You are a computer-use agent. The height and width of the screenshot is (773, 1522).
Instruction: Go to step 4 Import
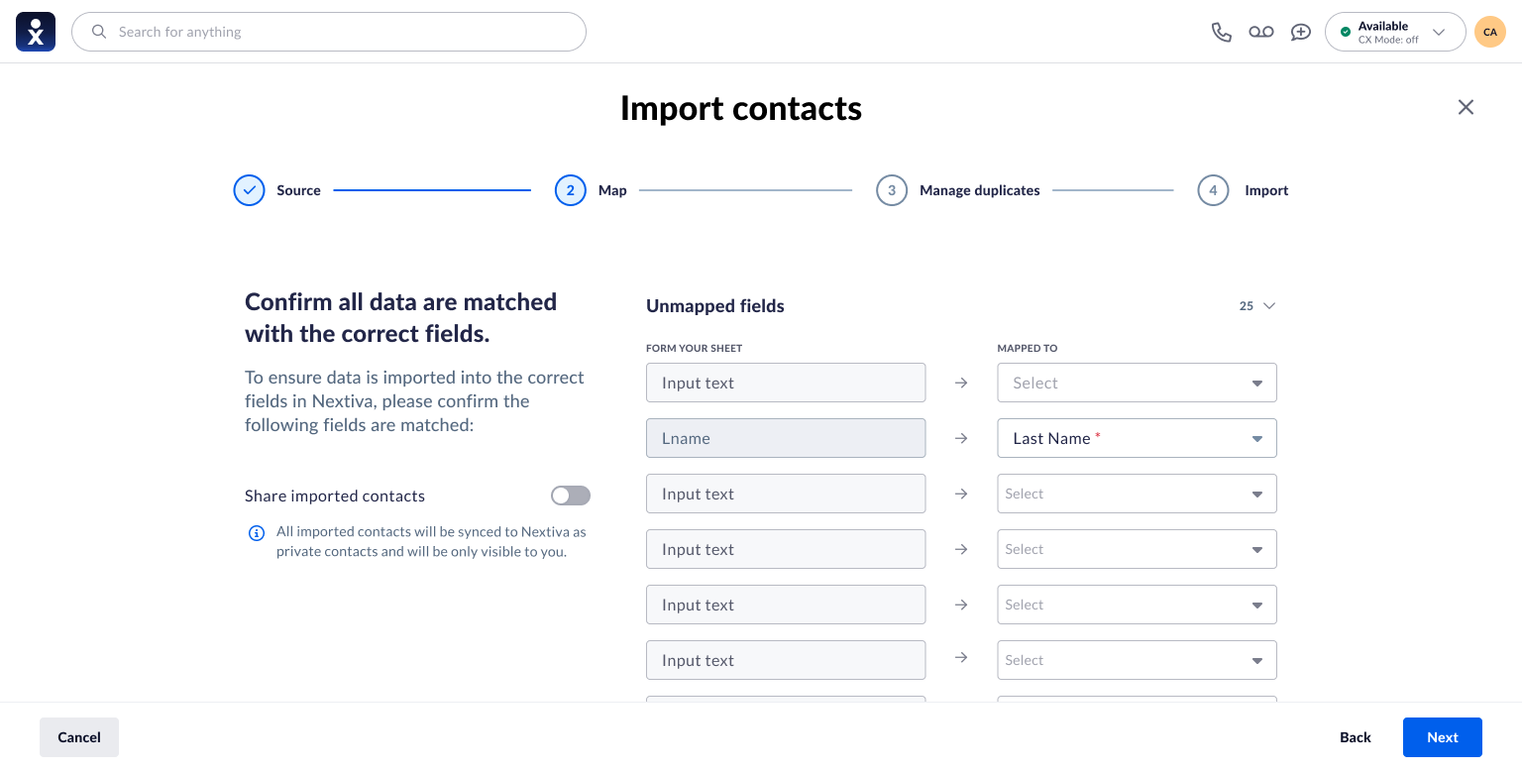coord(1213,190)
